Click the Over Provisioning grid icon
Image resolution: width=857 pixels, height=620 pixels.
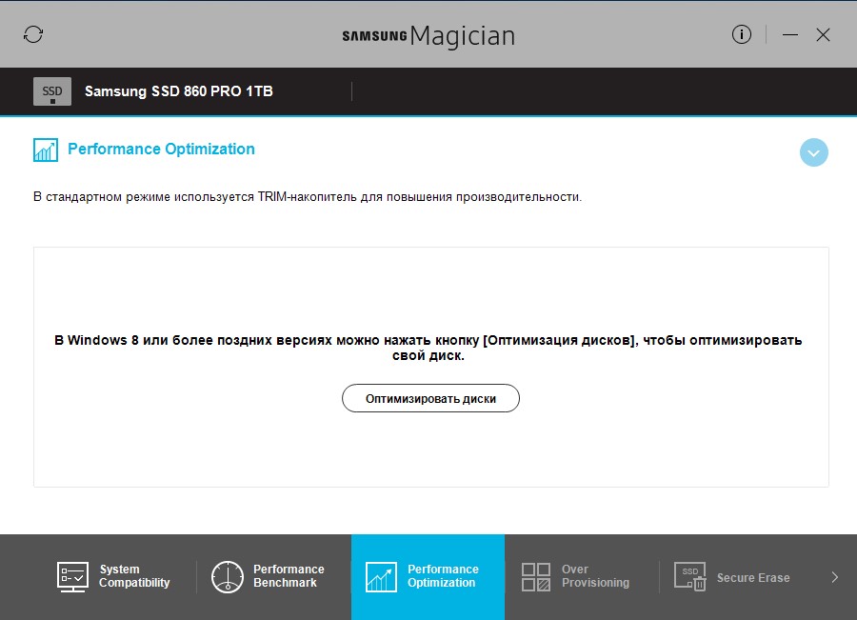click(x=535, y=577)
